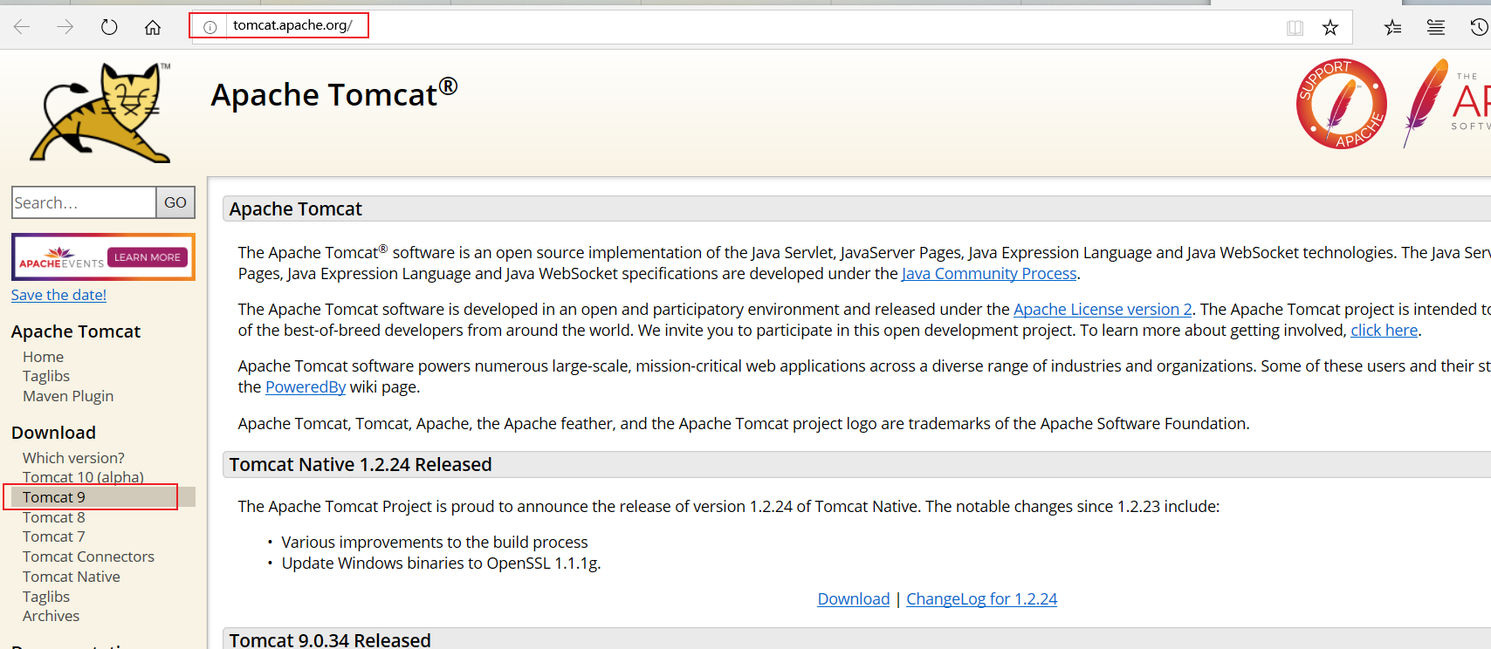Select Home in the sidebar
The image size is (1491, 649).
[x=43, y=357]
